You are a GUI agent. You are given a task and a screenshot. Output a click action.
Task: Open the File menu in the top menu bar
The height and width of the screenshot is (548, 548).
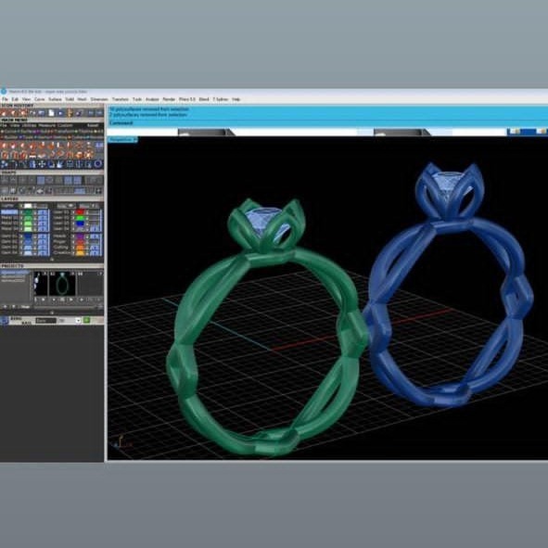coord(5,99)
